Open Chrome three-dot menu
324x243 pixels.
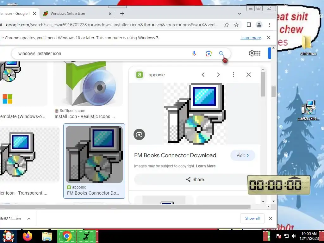tap(269, 25)
